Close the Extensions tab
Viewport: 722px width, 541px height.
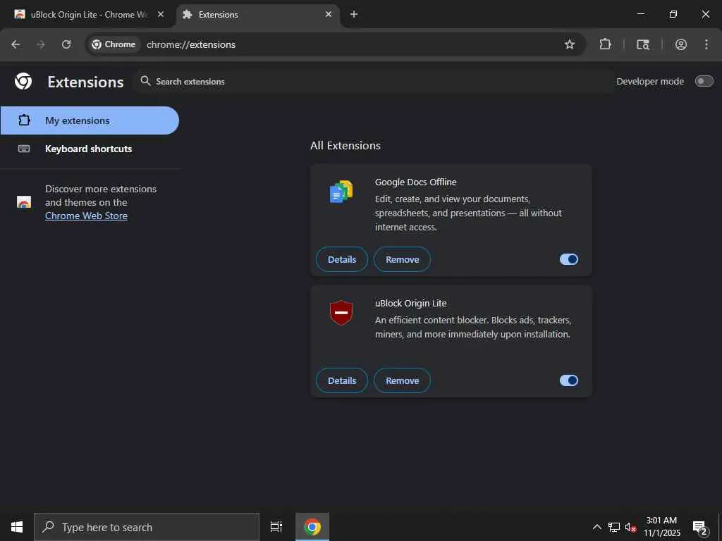pos(329,14)
